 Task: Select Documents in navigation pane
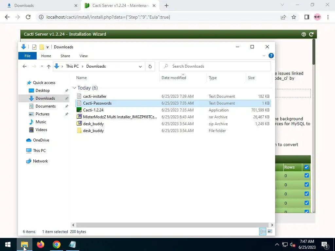[45, 106]
